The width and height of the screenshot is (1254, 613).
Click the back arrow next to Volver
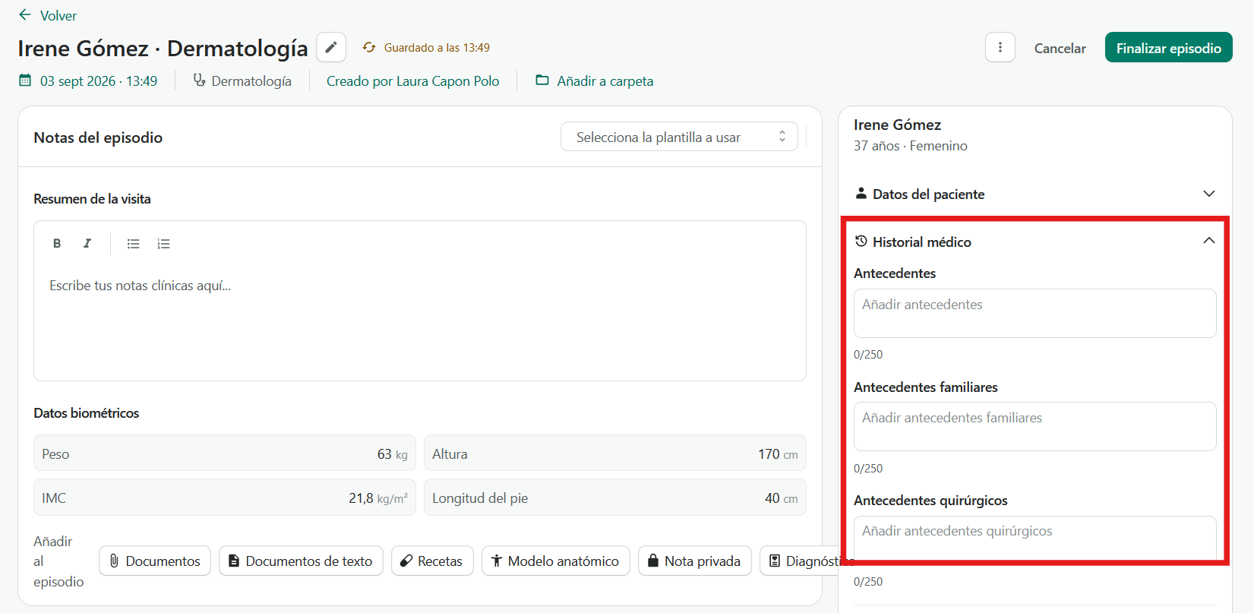tap(25, 15)
